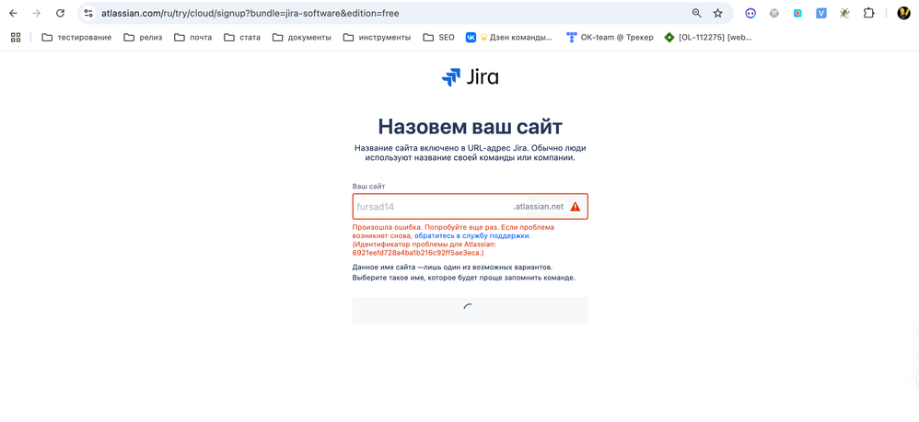Click the browser forward arrow

click(x=36, y=13)
